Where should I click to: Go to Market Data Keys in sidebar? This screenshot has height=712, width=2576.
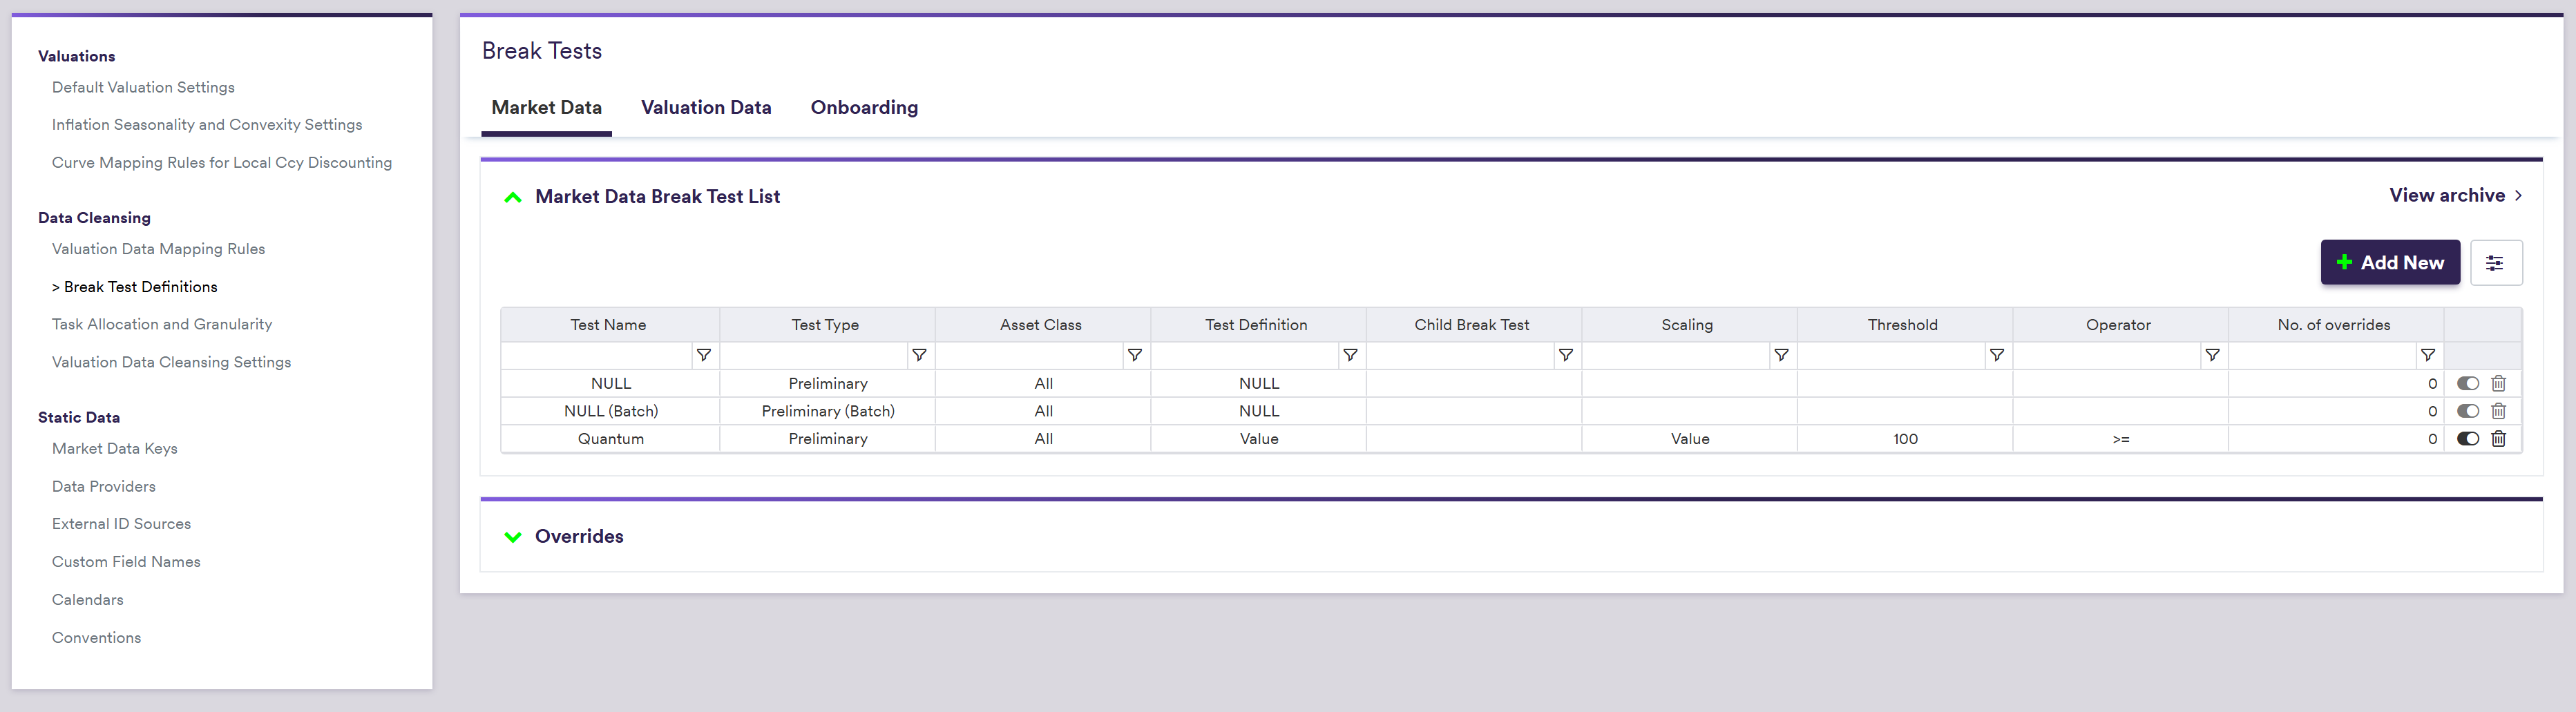point(114,449)
